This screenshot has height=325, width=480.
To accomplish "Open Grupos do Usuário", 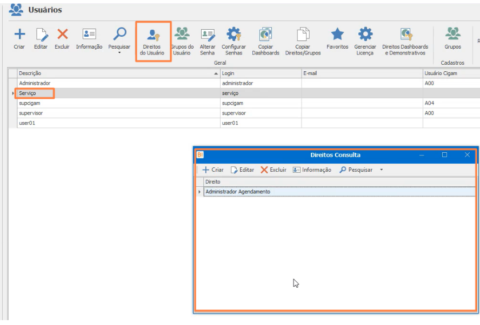I will [x=182, y=42].
